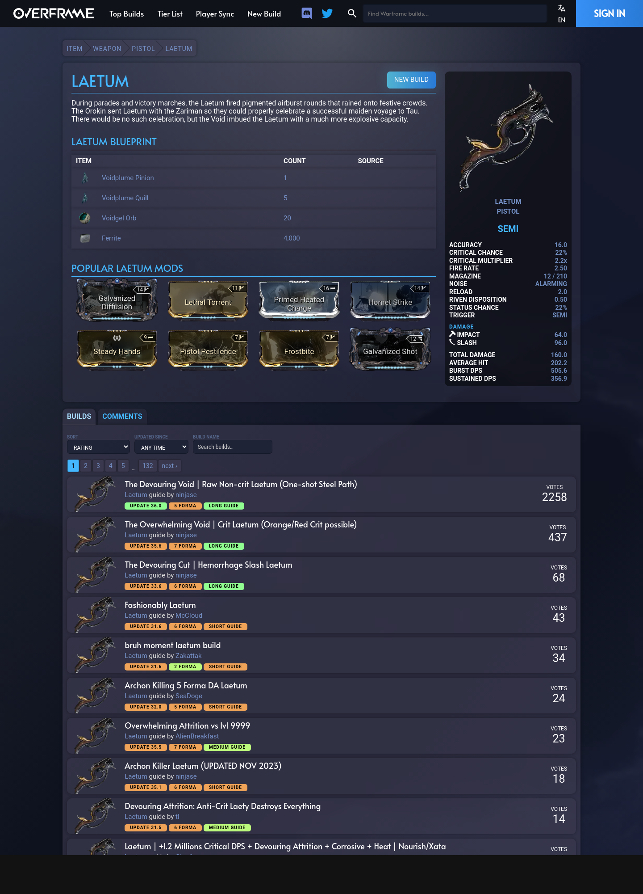643x894 pixels.
Task: Open New Build in the top navigation
Action: click(x=264, y=14)
